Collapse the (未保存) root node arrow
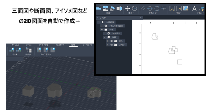The width and height of the screenshot is (215, 112). [x=99, y=22]
